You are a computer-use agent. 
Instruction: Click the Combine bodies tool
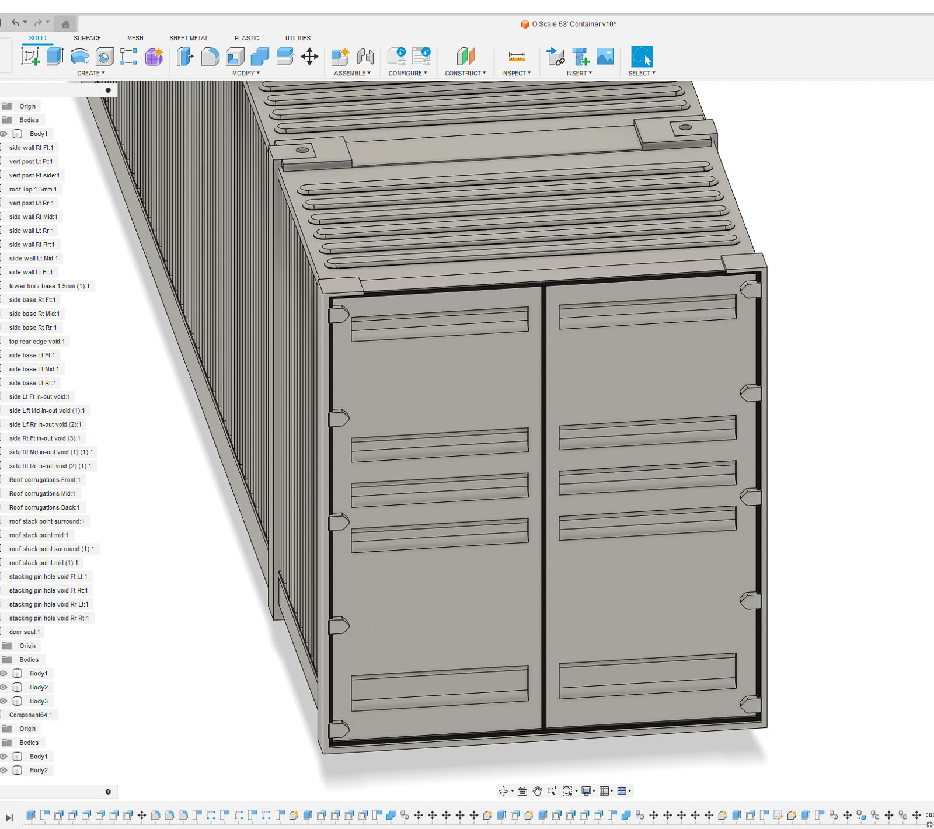pos(260,57)
